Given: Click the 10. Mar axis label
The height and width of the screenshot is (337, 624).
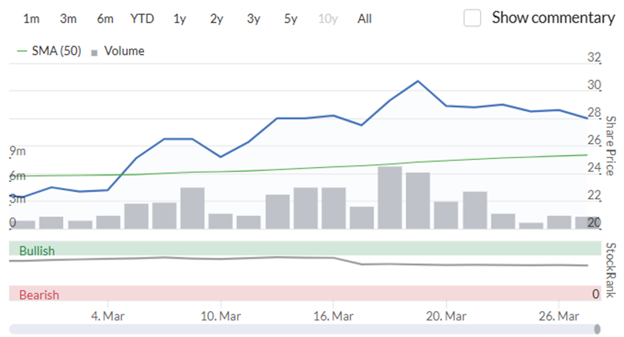Looking at the screenshot, I should [x=220, y=316].
